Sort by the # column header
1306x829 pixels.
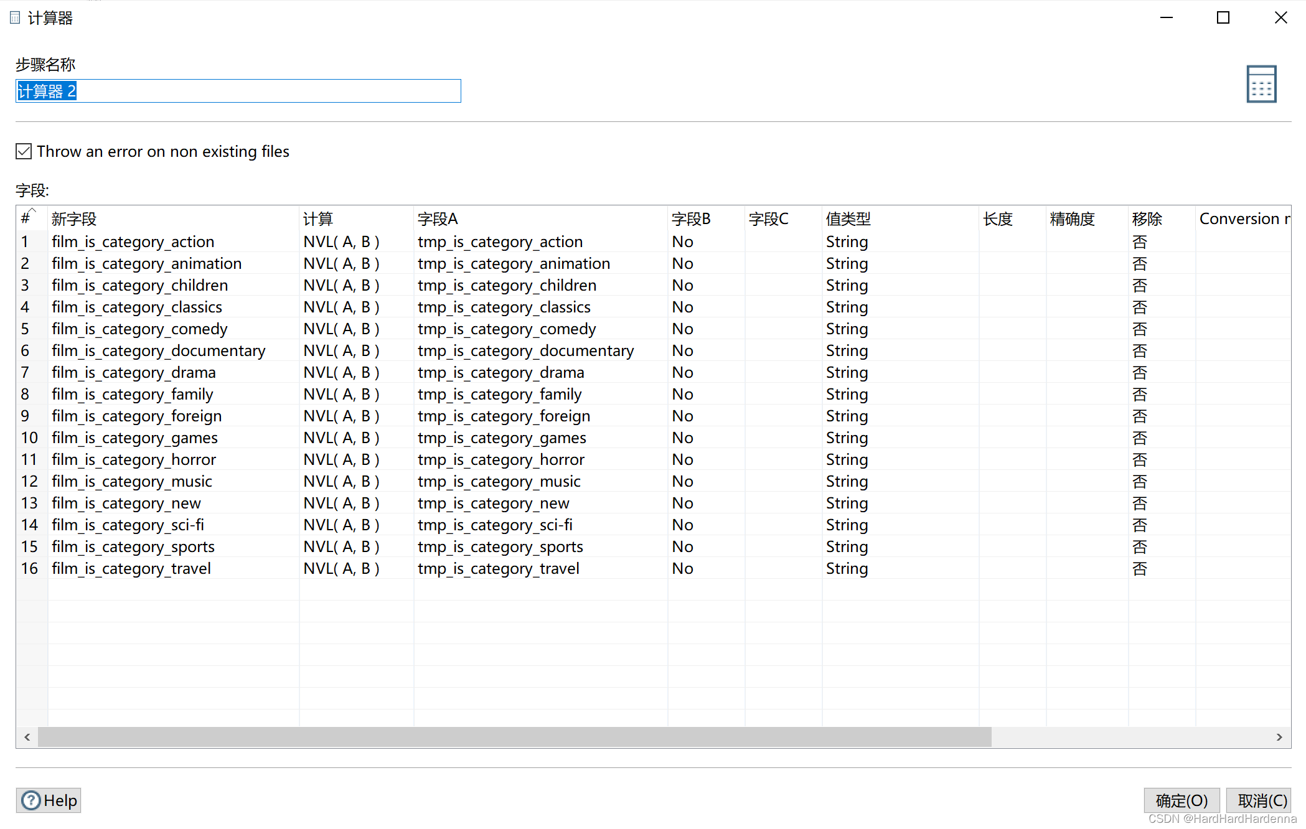(x=32, y=218)
